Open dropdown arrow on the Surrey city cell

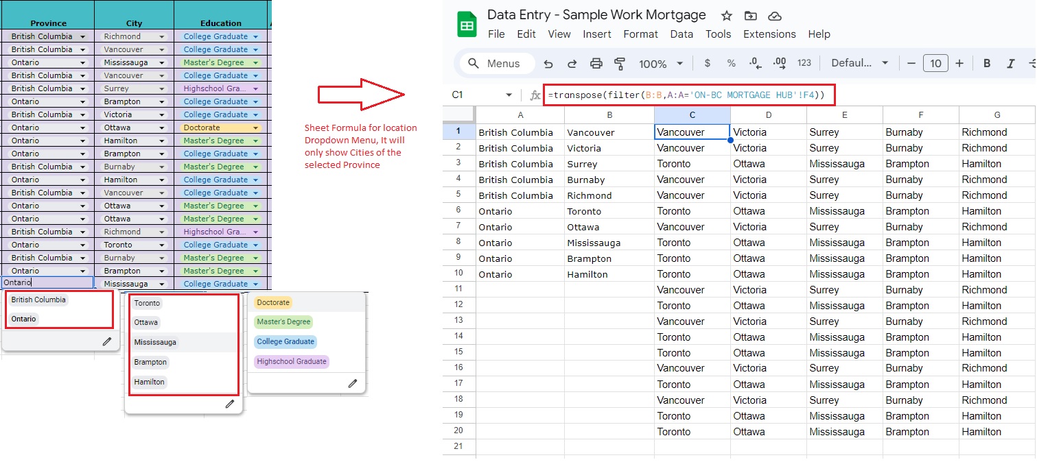[162, 89]
